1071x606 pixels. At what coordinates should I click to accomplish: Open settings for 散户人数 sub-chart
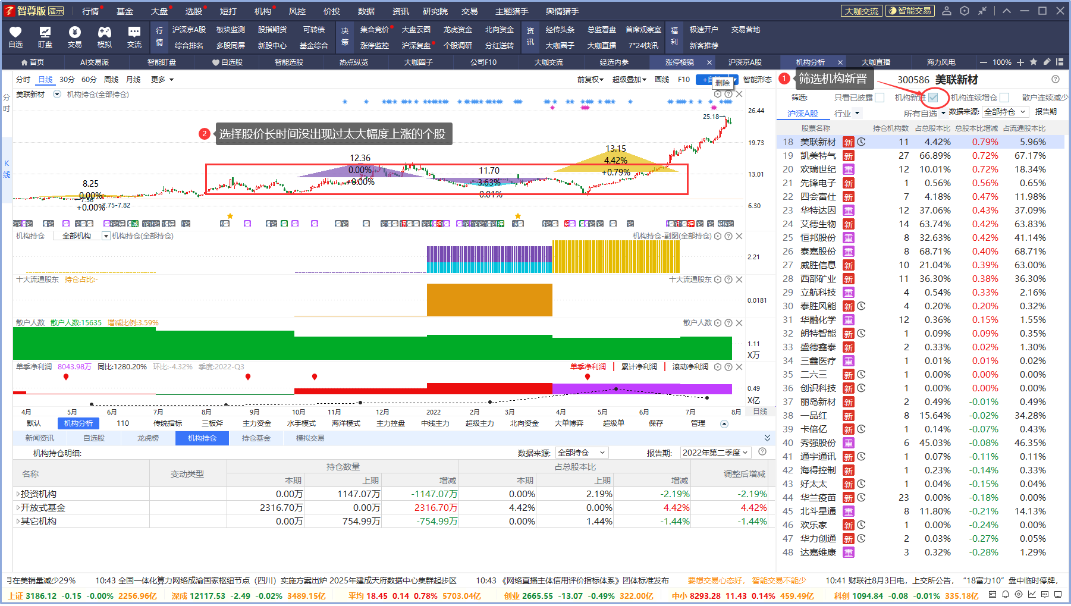(718, 323)
